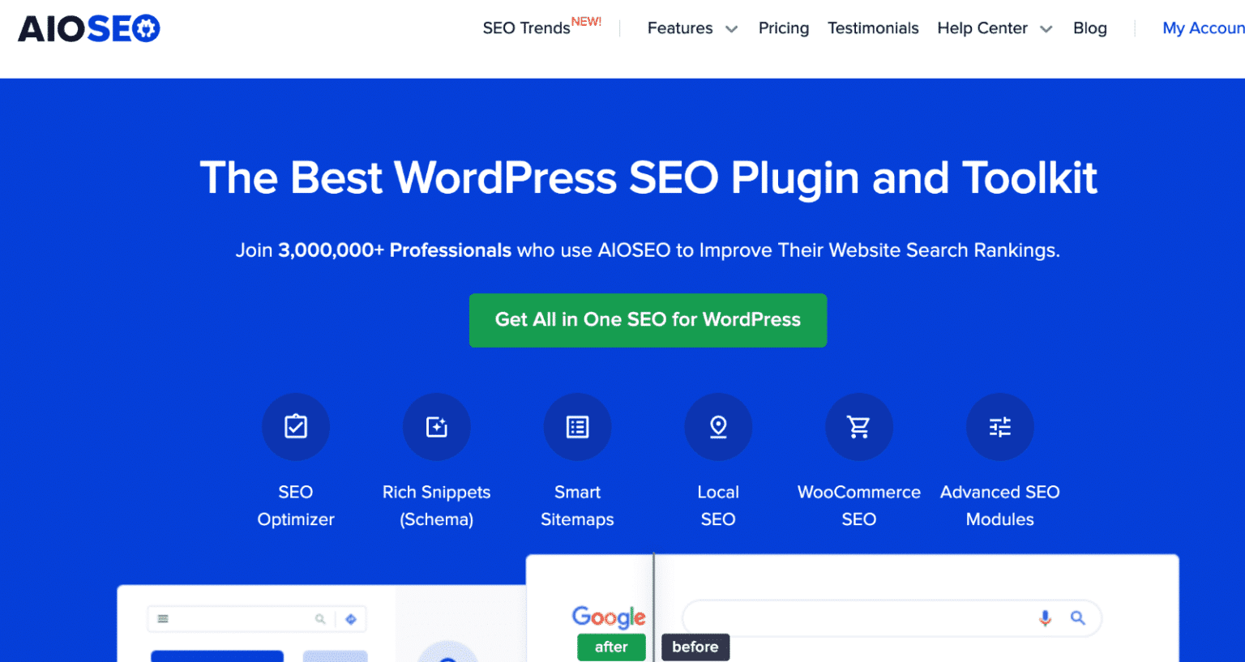1245x662 pixels.
Task: Open the Advanced SEO Modules sliders icon
Action: (x=1000, y=427)
